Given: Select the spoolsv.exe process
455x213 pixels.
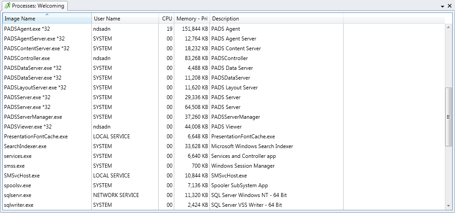Looking at the screenshot, I should pyautogui.click(x=17, y=185).
